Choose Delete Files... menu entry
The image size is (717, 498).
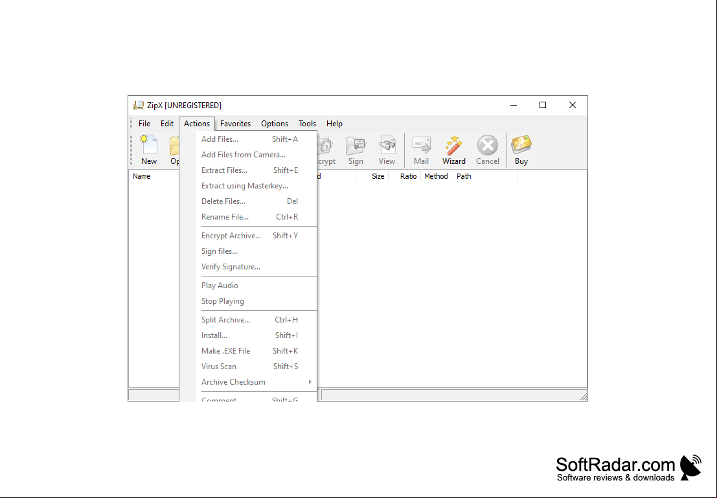[x=248, y=201]
